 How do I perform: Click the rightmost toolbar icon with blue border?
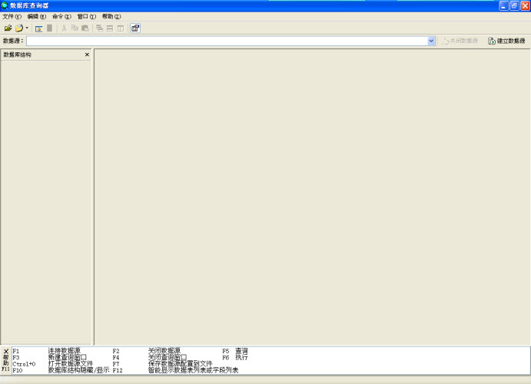click(135, 28)
